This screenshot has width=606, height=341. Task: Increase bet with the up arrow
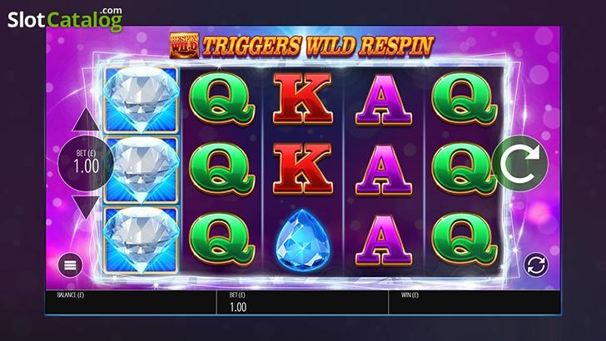click(x=86, y=120)
